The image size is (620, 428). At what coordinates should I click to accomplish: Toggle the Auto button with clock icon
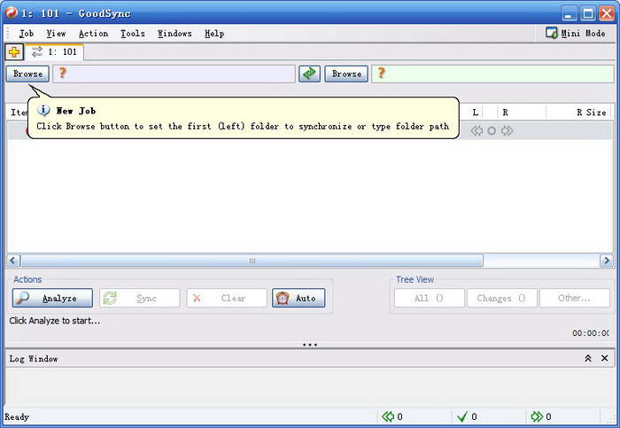click(x=298, y=298)
